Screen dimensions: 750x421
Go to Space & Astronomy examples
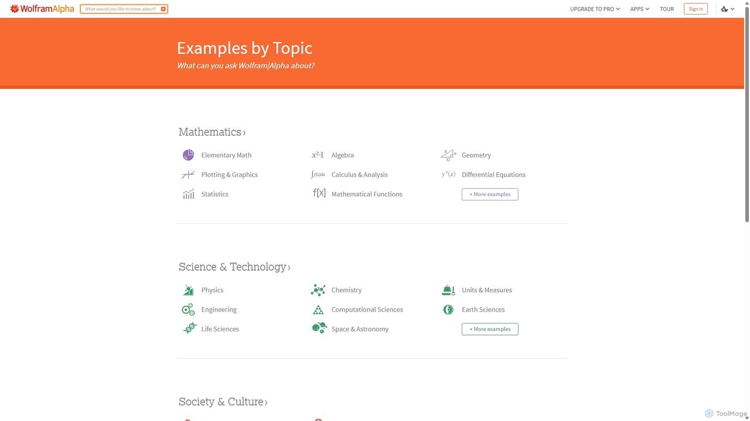click(360, 329)
